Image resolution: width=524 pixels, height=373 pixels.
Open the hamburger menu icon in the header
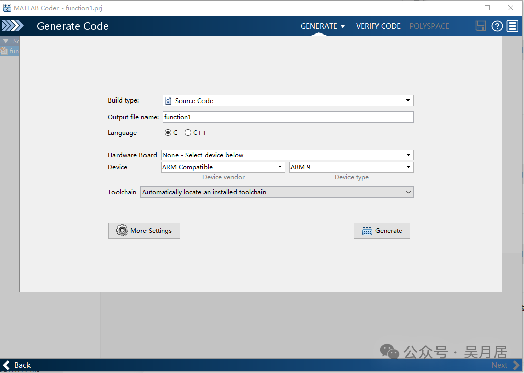(513, 26)
